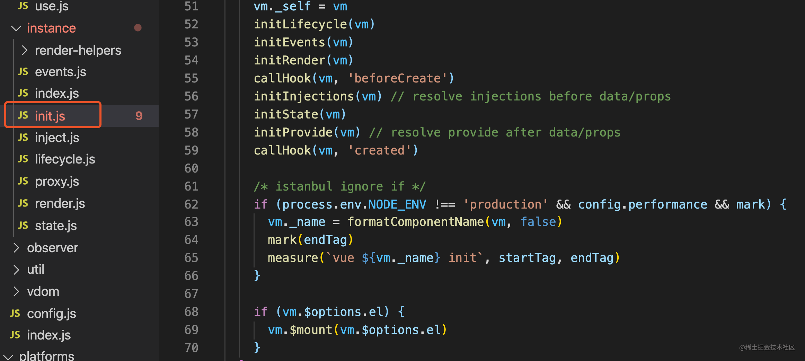Open inject.js file
Viewport: 805px width, 361px height.
(57, 138)
